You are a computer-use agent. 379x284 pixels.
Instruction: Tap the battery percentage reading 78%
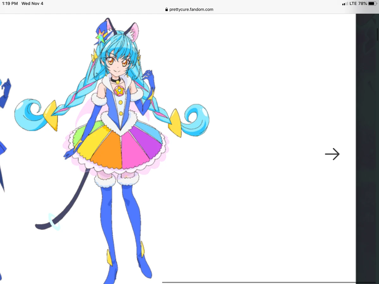coord(362,3)
